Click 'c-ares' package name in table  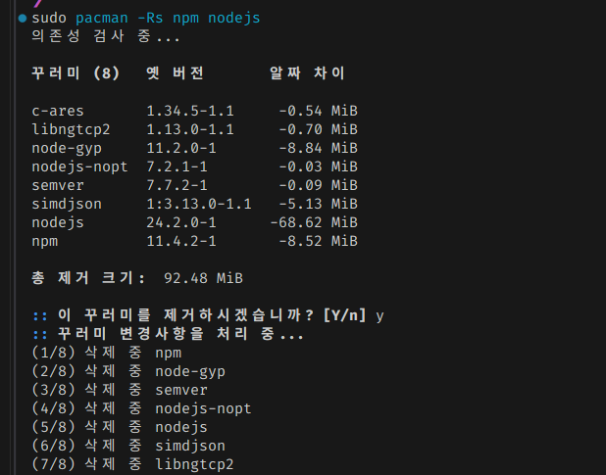pos(58,111)
